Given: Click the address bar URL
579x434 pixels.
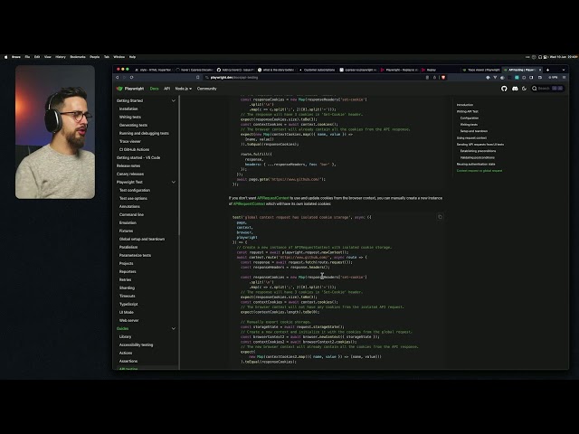Looking at the screenshot, I should coord(234,78).
